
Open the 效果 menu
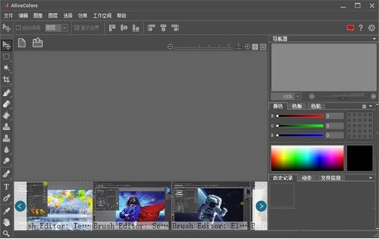tap(82, 16)
